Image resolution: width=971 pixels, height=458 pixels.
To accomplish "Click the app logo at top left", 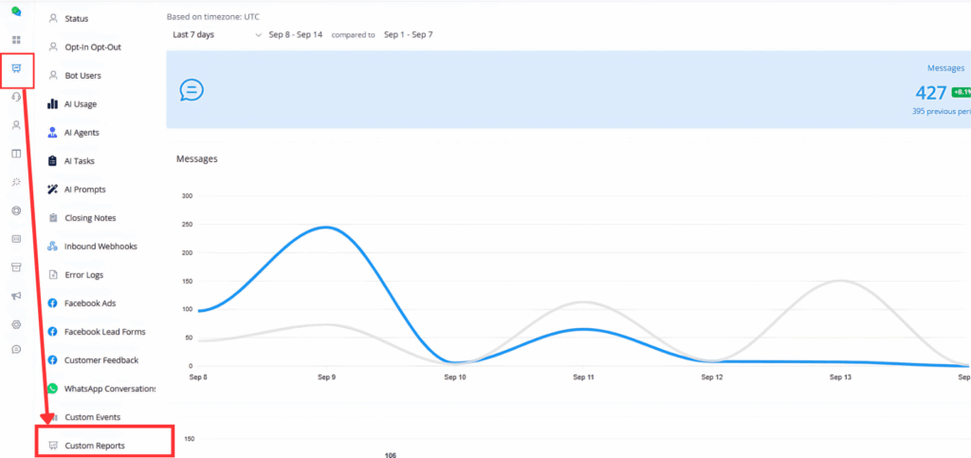I will [16, 12].
